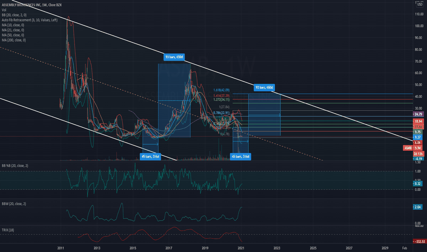Click 90.00 on the price scale
Screen dimensions: 427x252
click(x=419, y=38)
